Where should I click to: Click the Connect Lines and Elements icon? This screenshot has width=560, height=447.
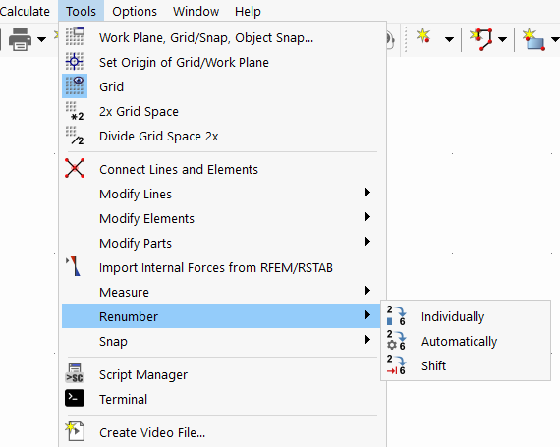click(75, 168)
